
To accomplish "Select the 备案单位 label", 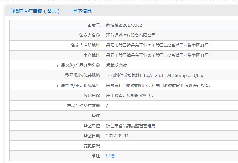I will click(92, 126).
